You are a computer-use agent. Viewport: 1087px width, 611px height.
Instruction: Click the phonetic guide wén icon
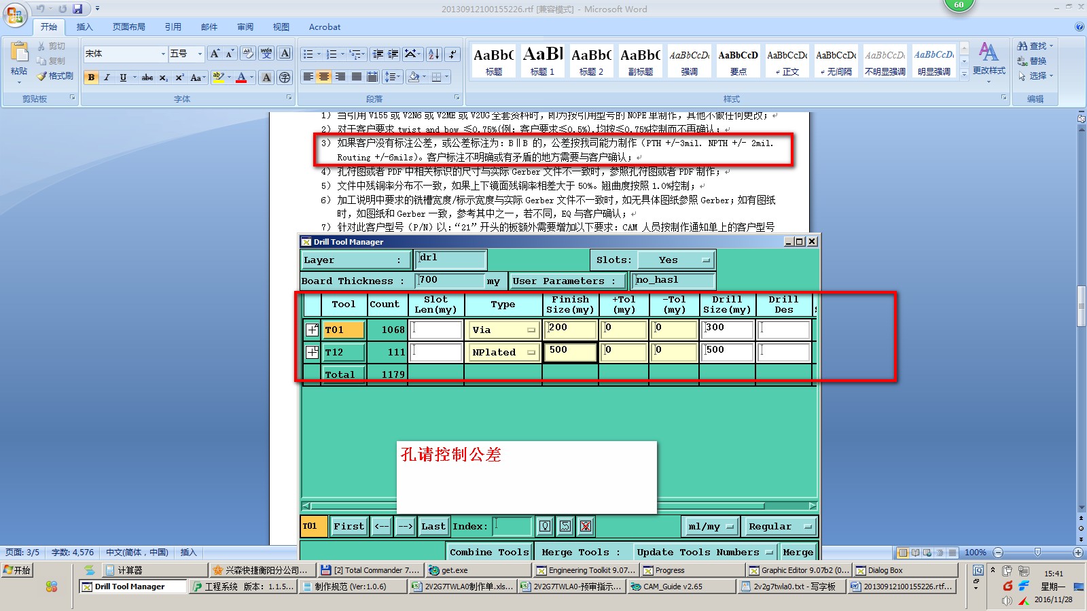click(266, 54)
